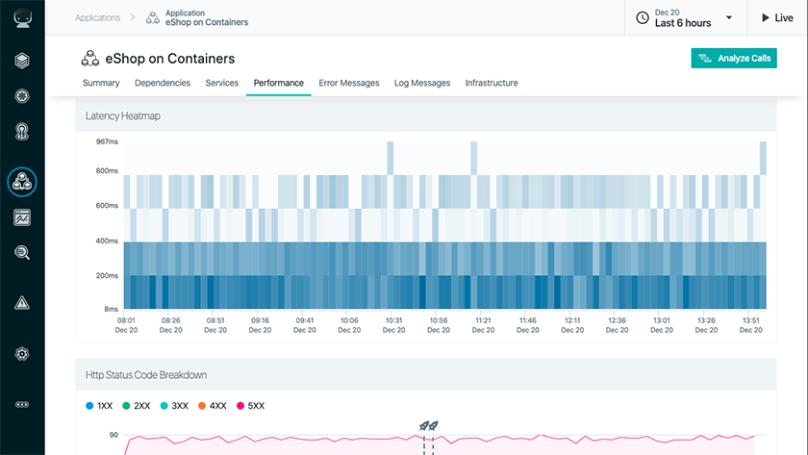Image resolution: width=808 pixels, height=455 pixels.
Task: Start Live mode
Action: (x=777, y=18)
